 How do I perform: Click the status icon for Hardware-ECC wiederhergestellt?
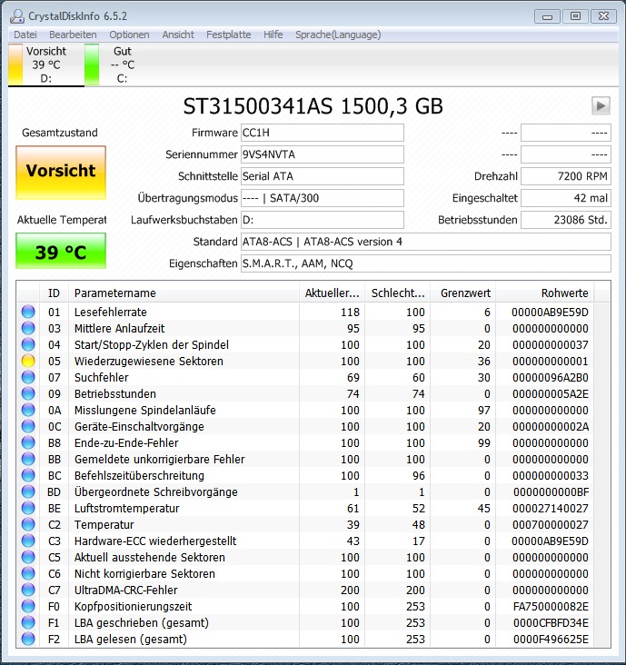[x=28, y=541]
